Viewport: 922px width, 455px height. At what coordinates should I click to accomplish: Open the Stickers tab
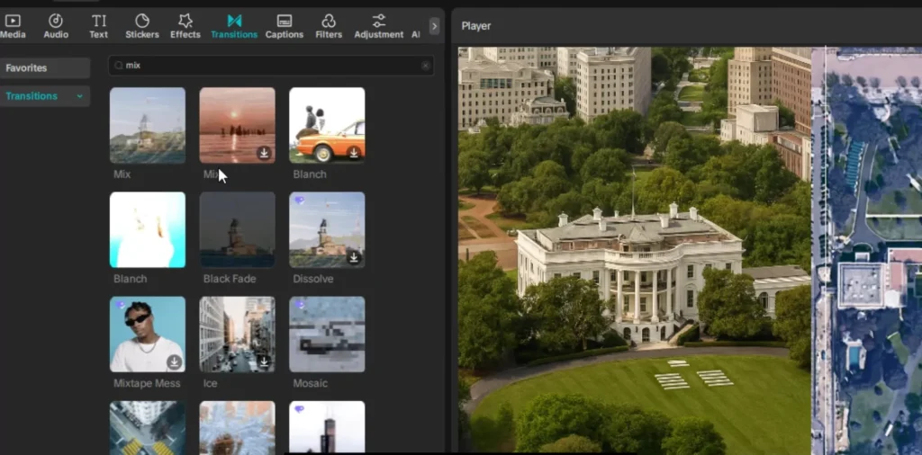(142, 26)
